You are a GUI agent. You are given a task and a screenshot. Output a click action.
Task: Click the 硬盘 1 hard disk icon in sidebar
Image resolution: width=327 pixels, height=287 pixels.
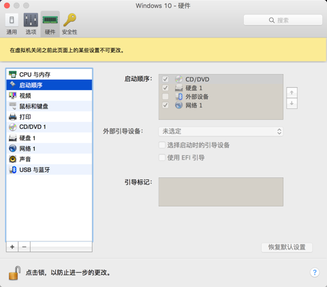13,138
